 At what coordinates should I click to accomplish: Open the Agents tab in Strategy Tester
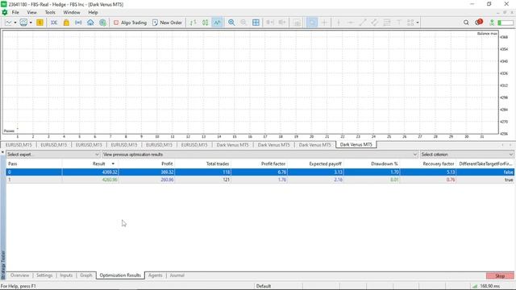click(156, 275)
